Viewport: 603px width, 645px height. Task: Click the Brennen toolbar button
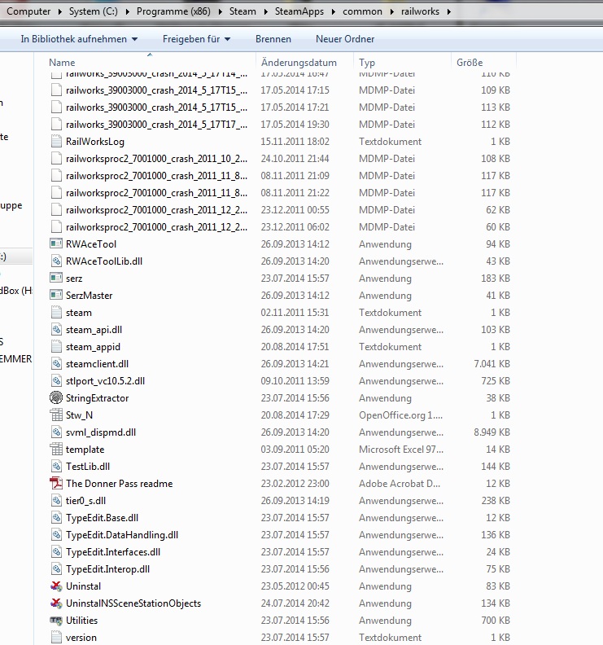pos(273,39)
